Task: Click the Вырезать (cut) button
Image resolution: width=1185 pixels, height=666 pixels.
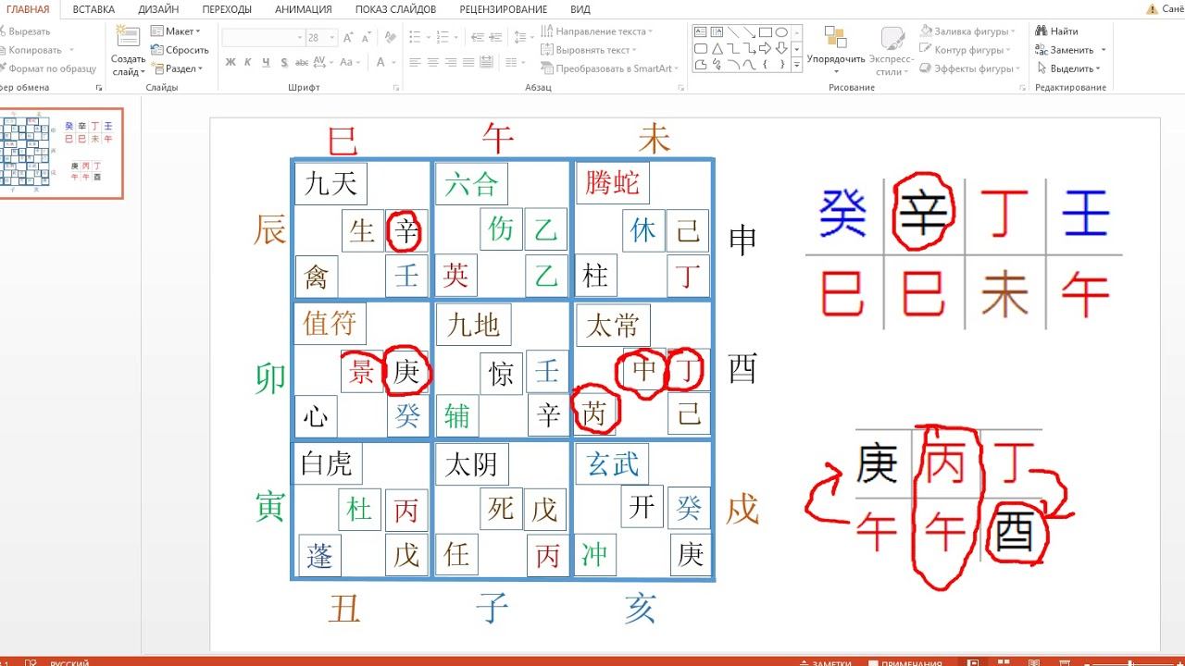Action: (26, 31)
